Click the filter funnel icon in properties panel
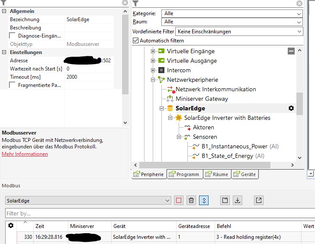Image resolution: width=315 pixels, height=244 pixels. [3, 3]
